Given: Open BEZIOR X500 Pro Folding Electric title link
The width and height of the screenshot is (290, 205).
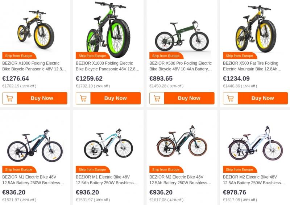Looking at the screenshot, I should click(181, 66).
